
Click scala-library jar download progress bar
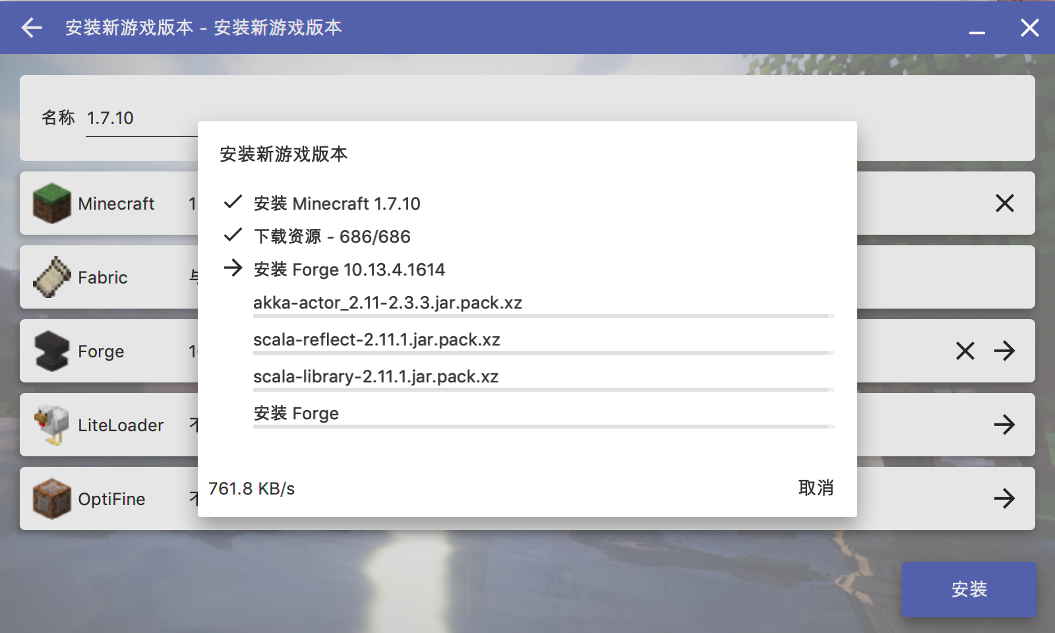point(544,390)
